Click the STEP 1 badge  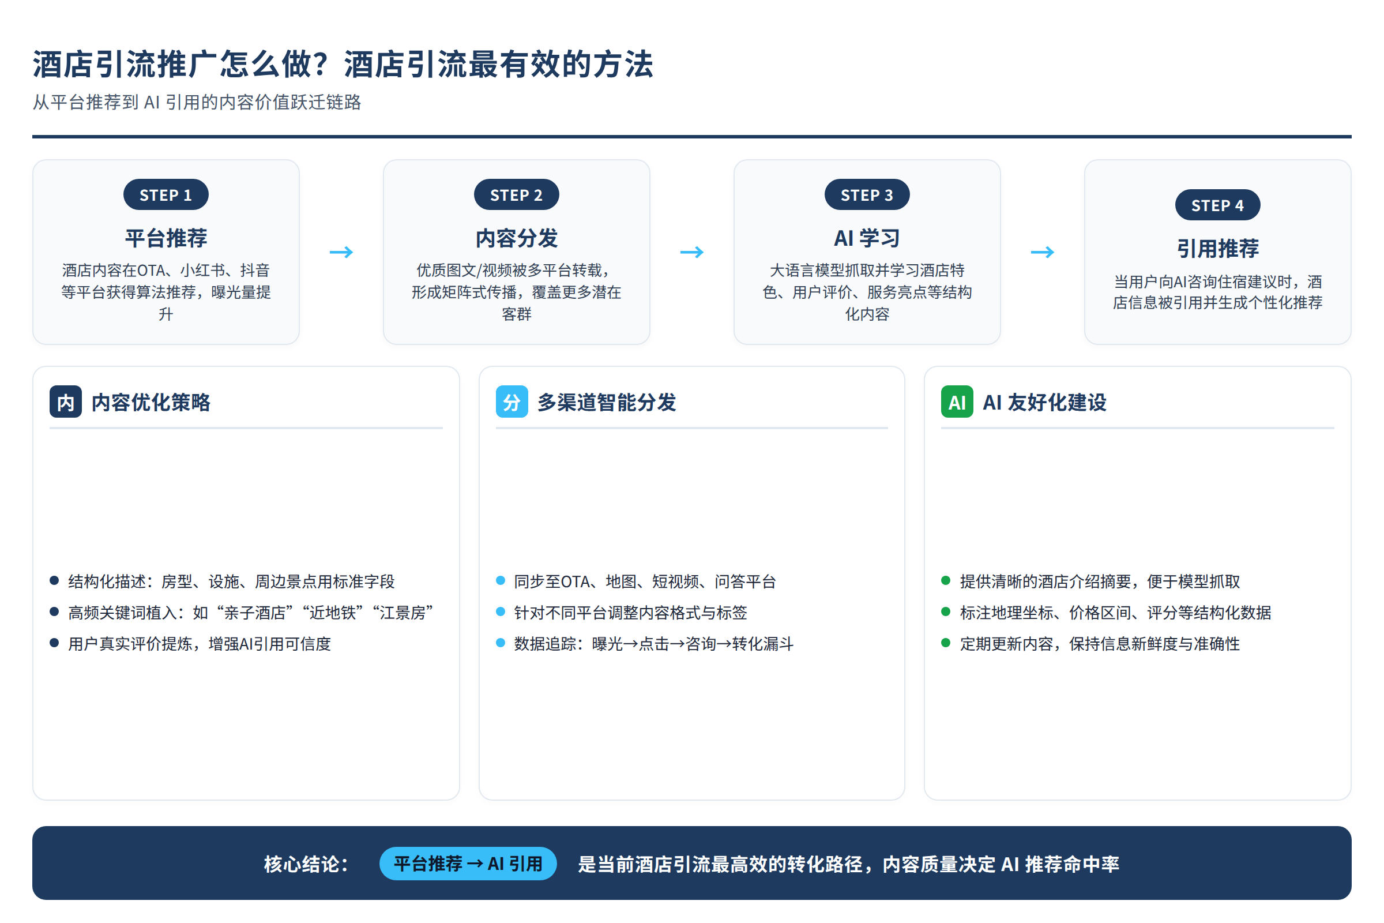pos(166,195)
